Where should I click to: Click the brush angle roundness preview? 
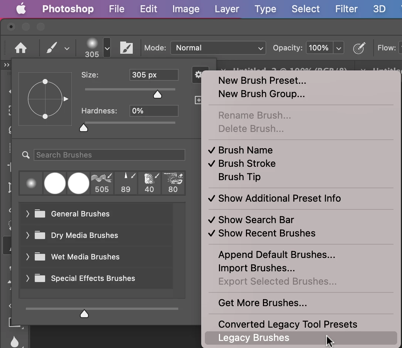[x=45, y=99]
